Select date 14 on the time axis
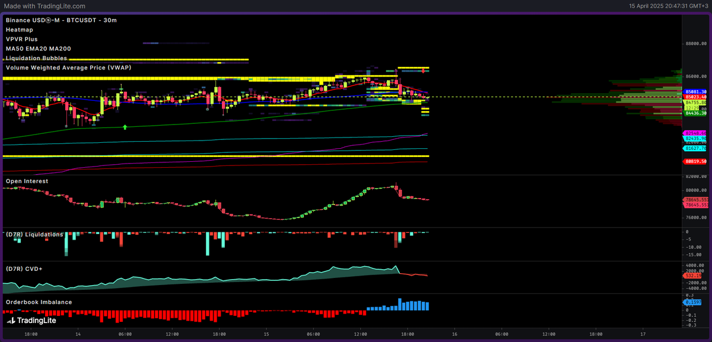Image resolution: width=712 pixels, height=342 pixels. [78, 334]
